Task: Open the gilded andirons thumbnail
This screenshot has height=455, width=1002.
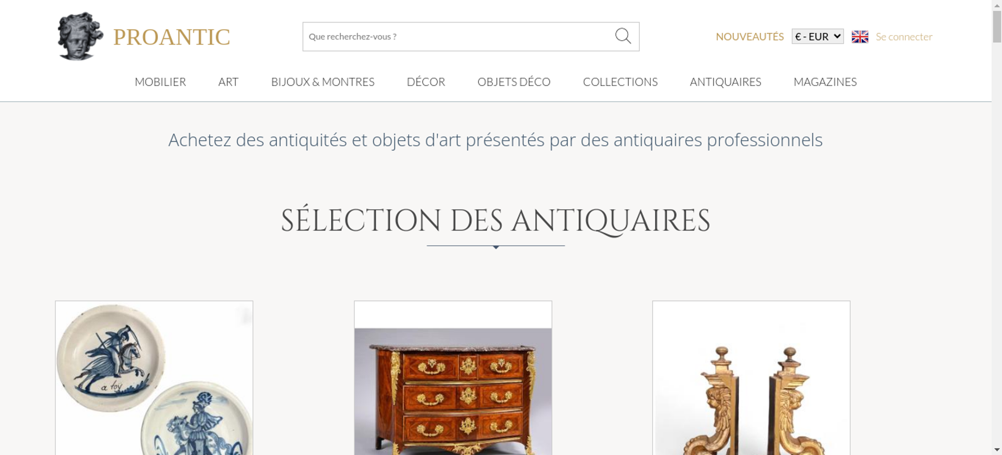Action: 751,378
